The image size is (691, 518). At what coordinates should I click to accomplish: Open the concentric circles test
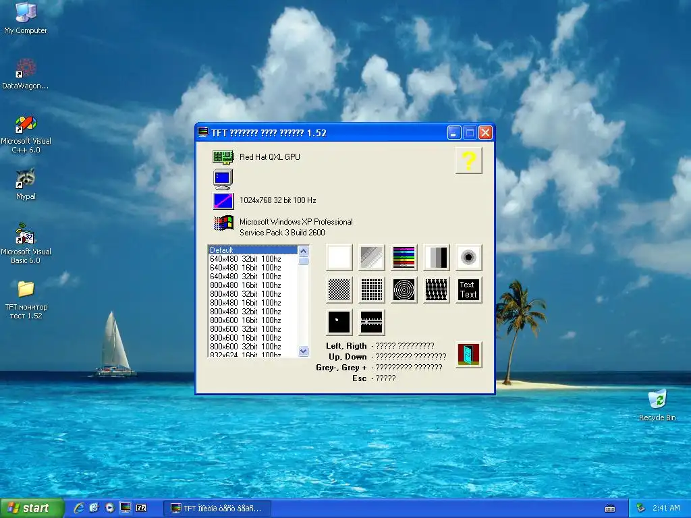pos(404,290)
